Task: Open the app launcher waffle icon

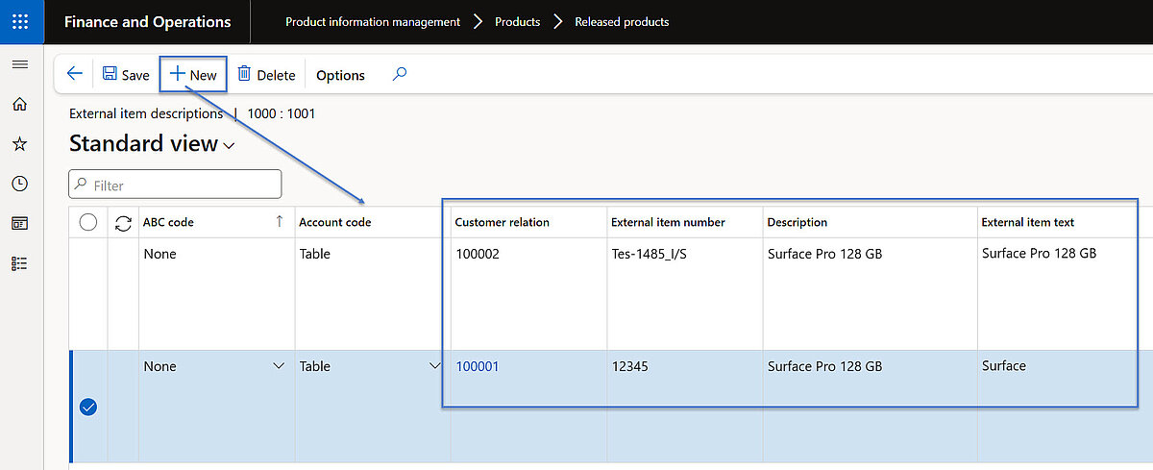Action: coord(21,21)
